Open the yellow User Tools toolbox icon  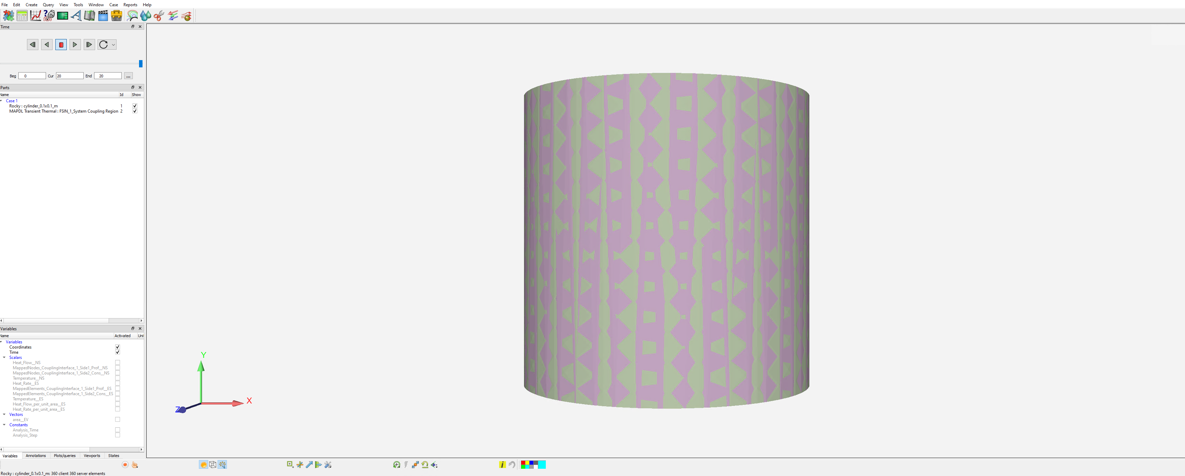(116, 16)
